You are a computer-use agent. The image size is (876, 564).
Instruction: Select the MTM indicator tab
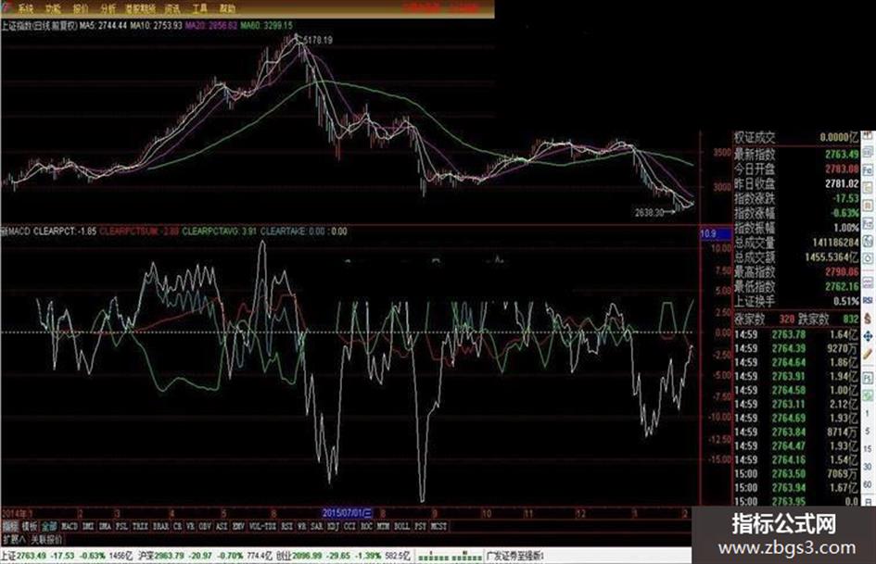(383, 526)
